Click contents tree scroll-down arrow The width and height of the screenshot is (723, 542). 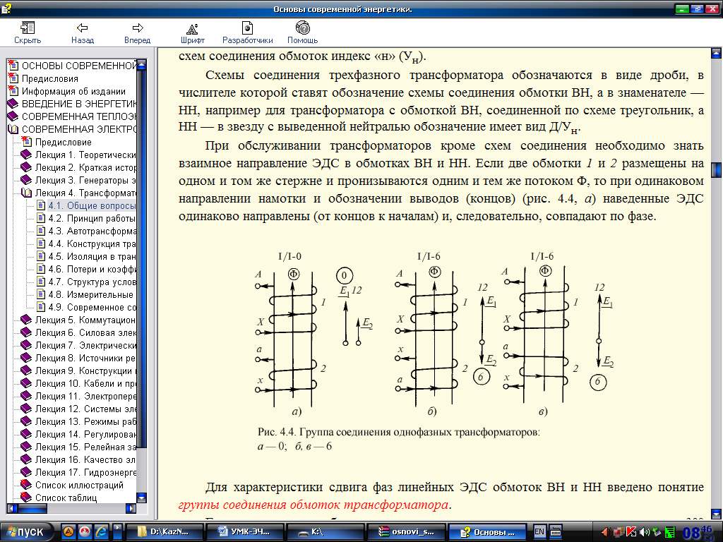click(x=142, y=498)
